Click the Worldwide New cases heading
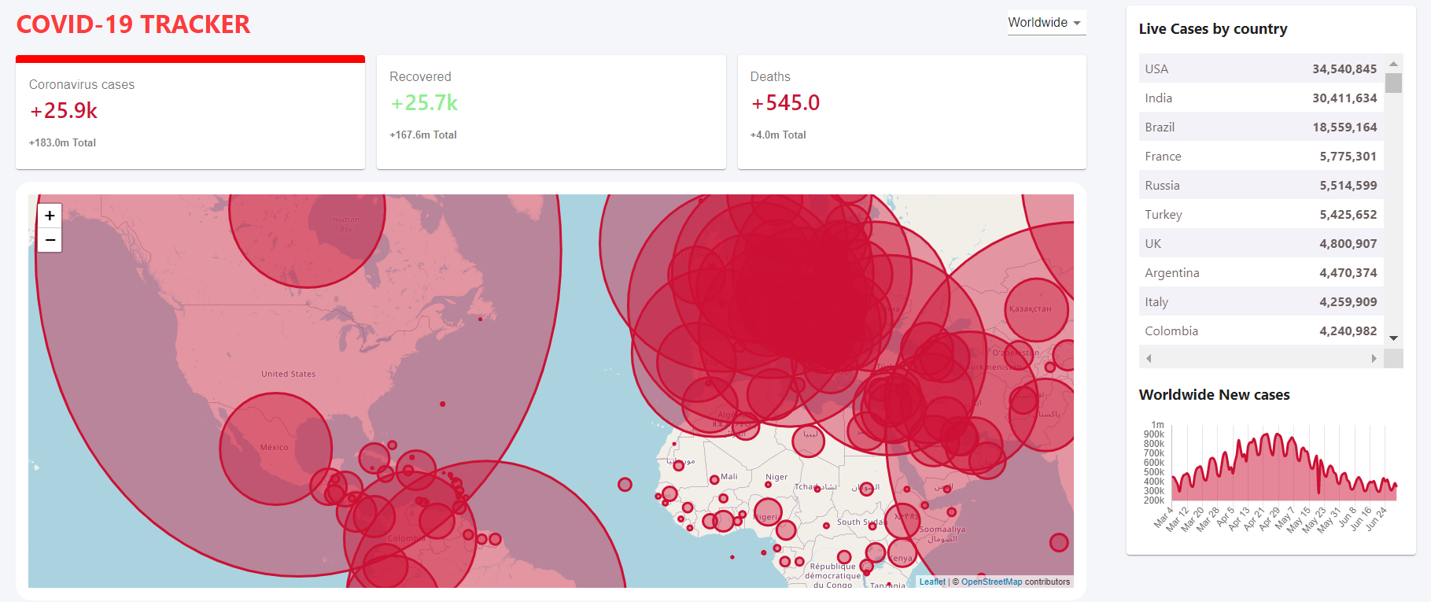The image size is (1431, 602). coord(1215,395)
